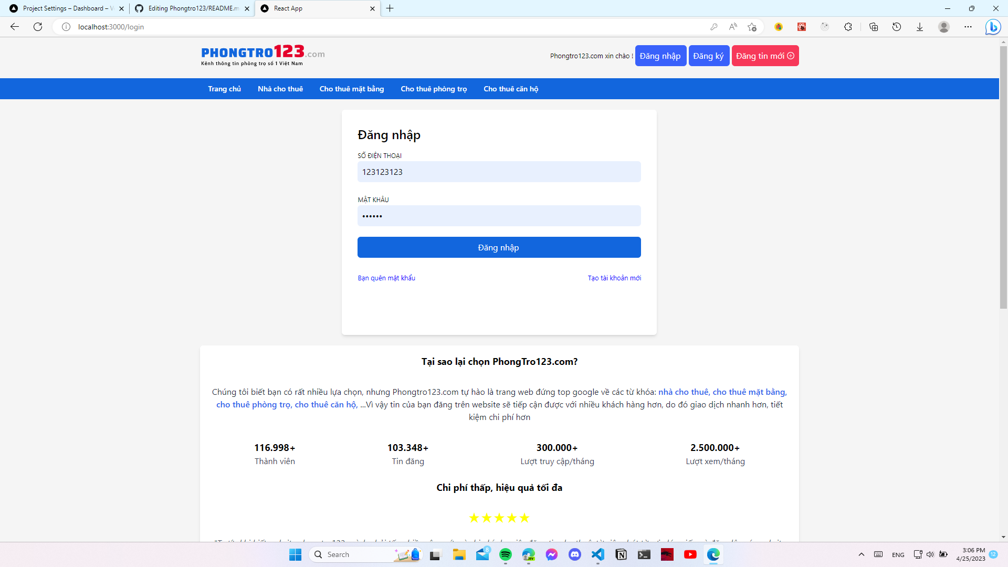Activate the Read aloud icon

click(733, 27)
